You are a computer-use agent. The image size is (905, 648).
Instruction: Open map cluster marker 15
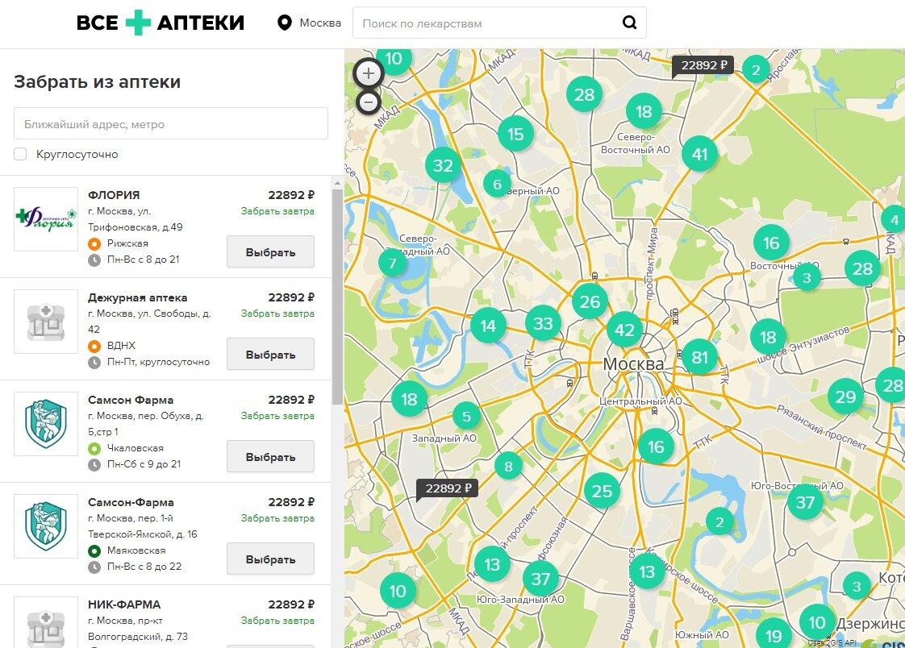click(x=515, y=135)
